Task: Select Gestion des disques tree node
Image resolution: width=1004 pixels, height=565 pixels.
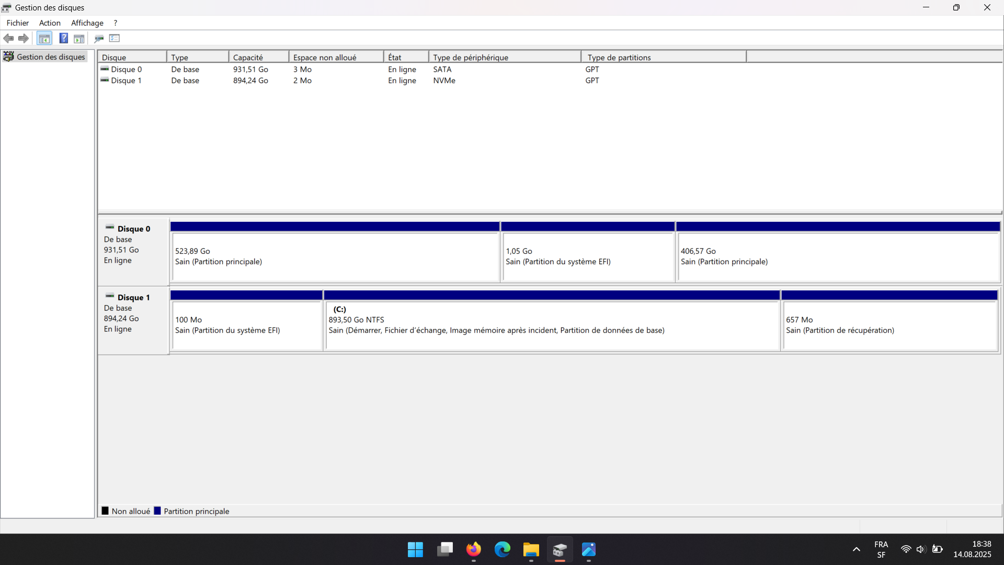Action: (51, 56)
